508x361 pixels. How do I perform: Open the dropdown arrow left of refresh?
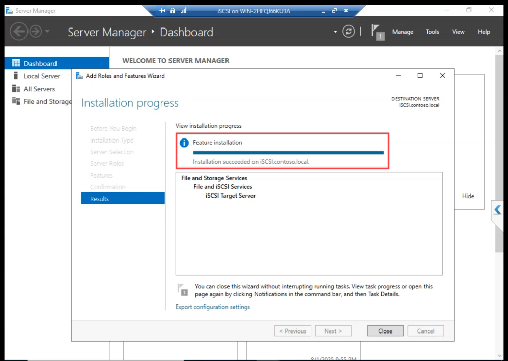pyautogui.click(x=335, y=32)
